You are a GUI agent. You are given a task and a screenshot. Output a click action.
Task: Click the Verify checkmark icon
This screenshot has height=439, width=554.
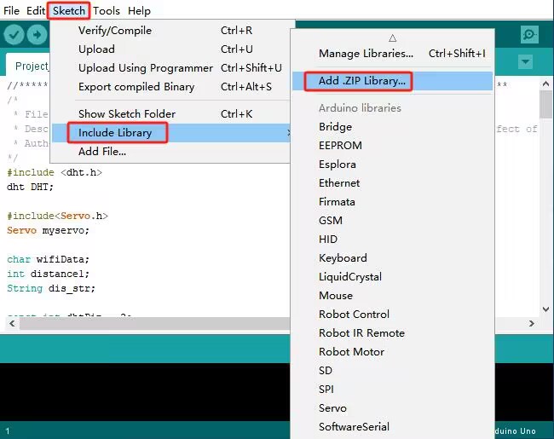point(14,35)
